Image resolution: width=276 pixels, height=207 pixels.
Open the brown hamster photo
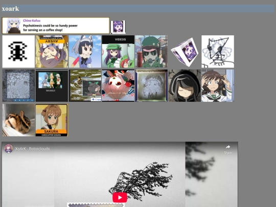[18, 120]
